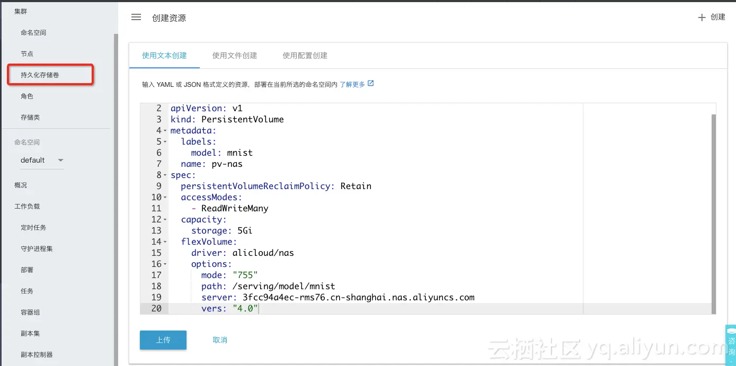Screen dimensions: 736x366
Task: Open external link icon after 了解更多
Action: [371, 84]
